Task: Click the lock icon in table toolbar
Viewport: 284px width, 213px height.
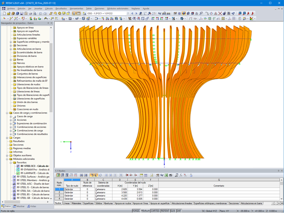Action: tap(191, 175)
